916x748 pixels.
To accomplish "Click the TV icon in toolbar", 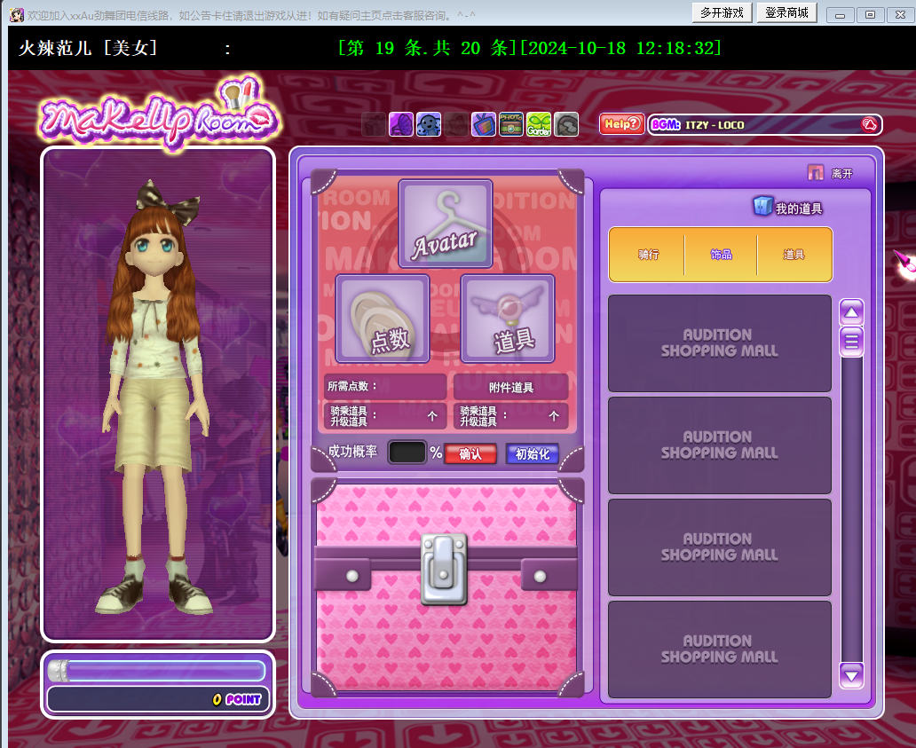I will pos(484,124).
